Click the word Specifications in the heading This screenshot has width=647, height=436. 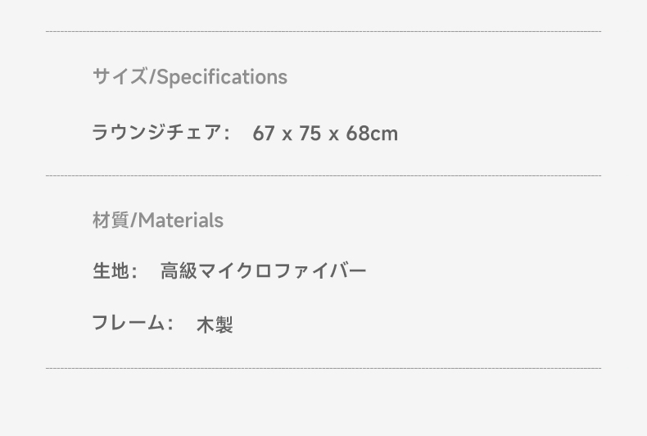tap(223, 77)
